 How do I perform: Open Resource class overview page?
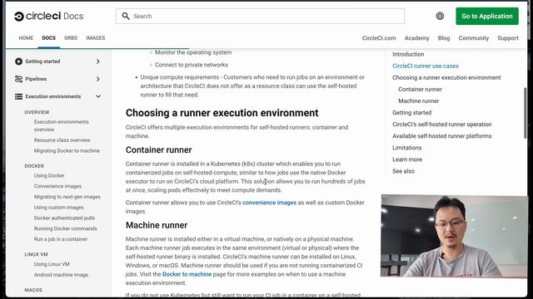click(62, 140)
